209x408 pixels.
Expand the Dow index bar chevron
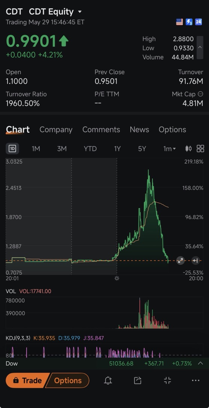point(200,363)
